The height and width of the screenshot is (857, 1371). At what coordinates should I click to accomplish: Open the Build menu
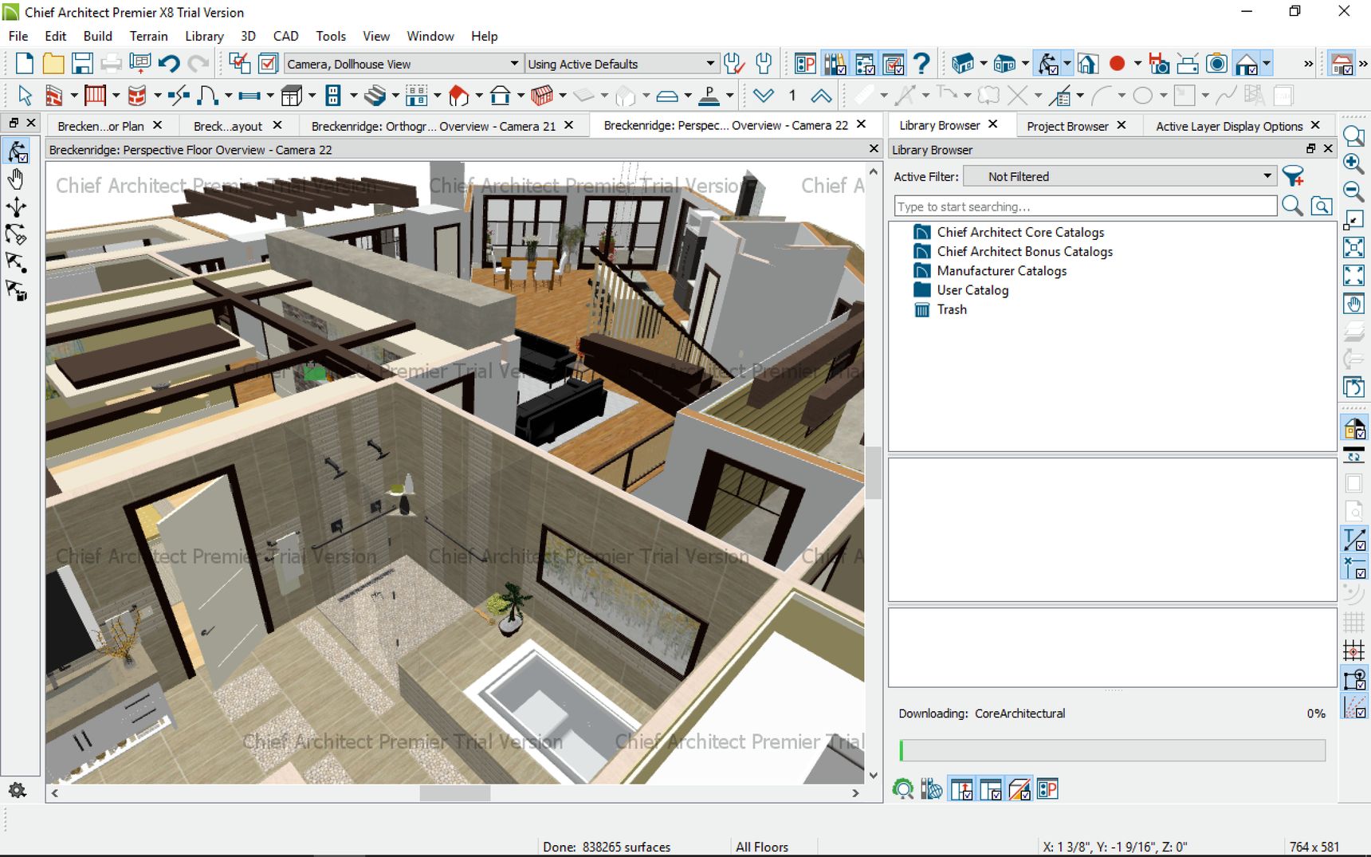pos(97,36)
